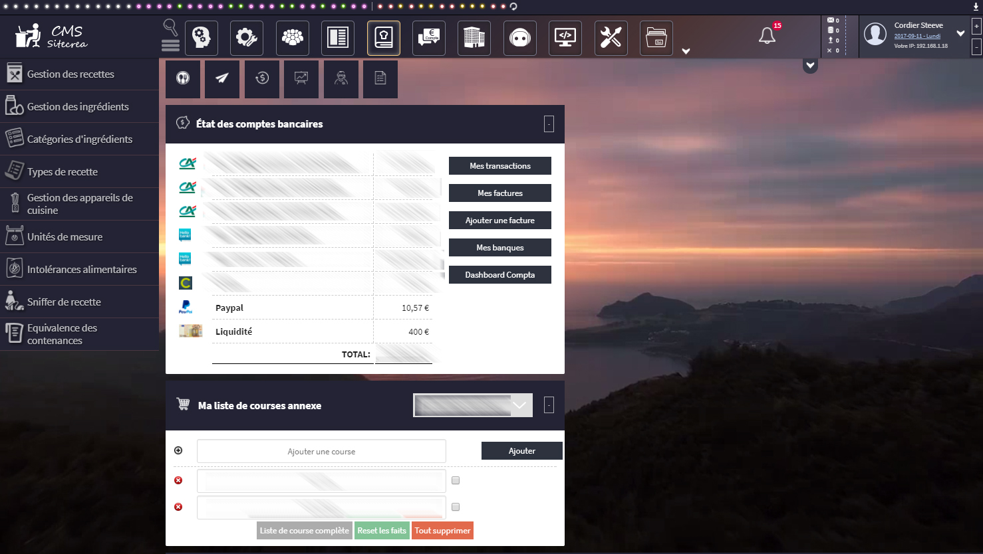Open the paper plane shortcut icon
Viewport: 983px width, 554px height.
[x=222, y=78]
